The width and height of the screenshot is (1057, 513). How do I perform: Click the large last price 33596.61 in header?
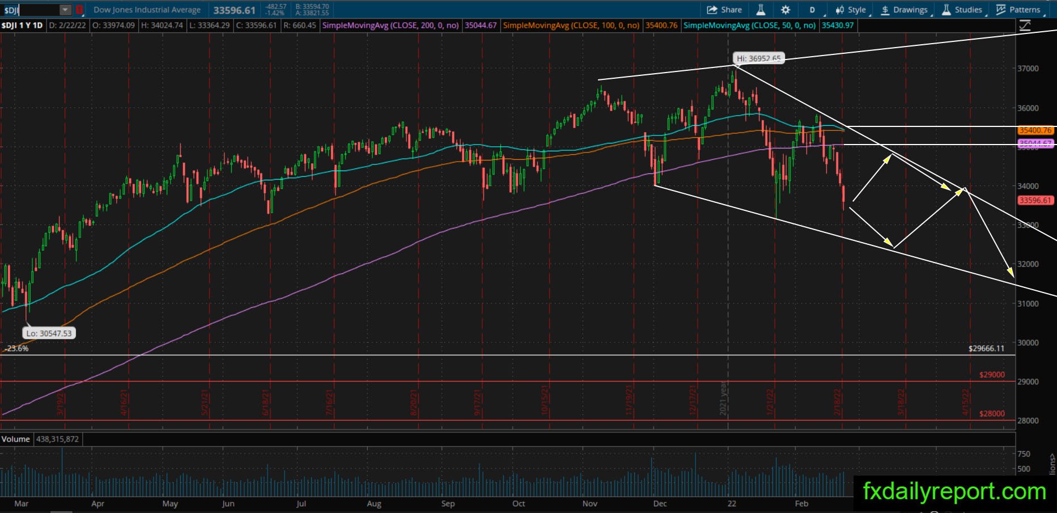(x=234, y=10)
